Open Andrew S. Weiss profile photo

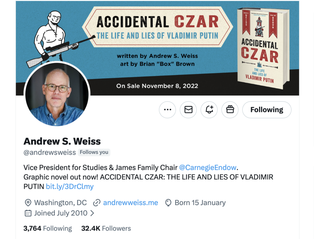pyautogui.click(x=57, y=94)
